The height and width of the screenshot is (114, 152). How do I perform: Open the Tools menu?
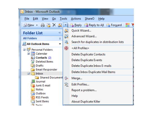(63, 19)
